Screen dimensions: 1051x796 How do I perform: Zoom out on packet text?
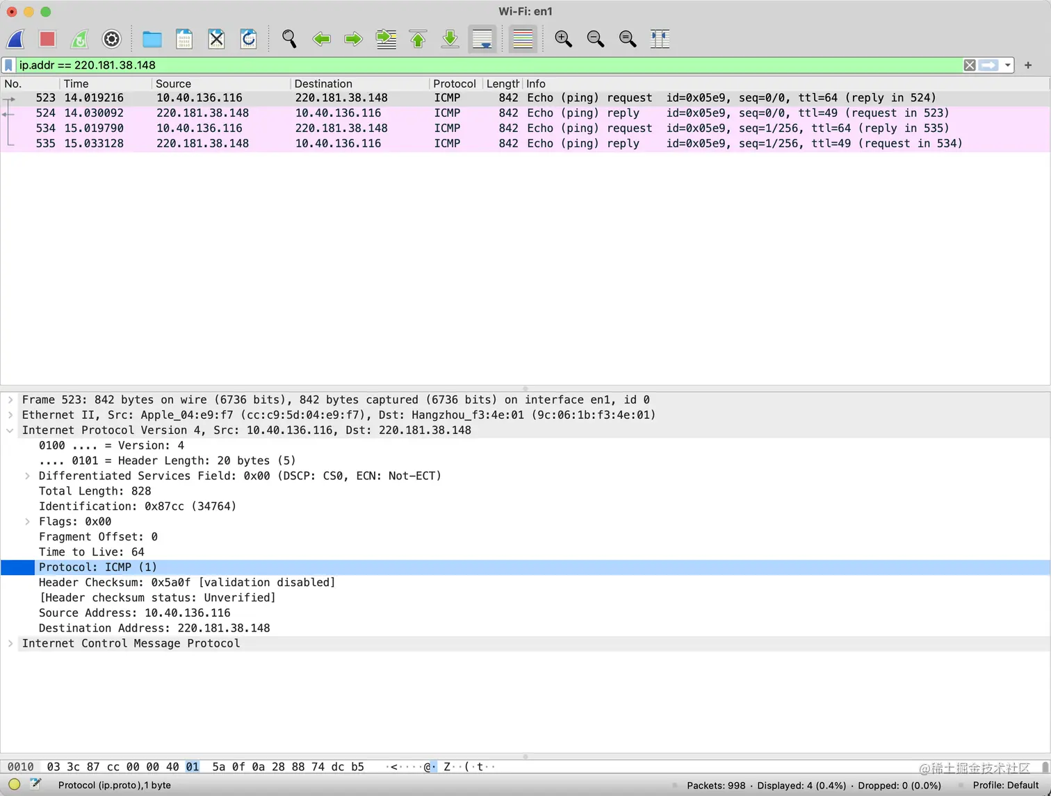click(x=595, y=39)
